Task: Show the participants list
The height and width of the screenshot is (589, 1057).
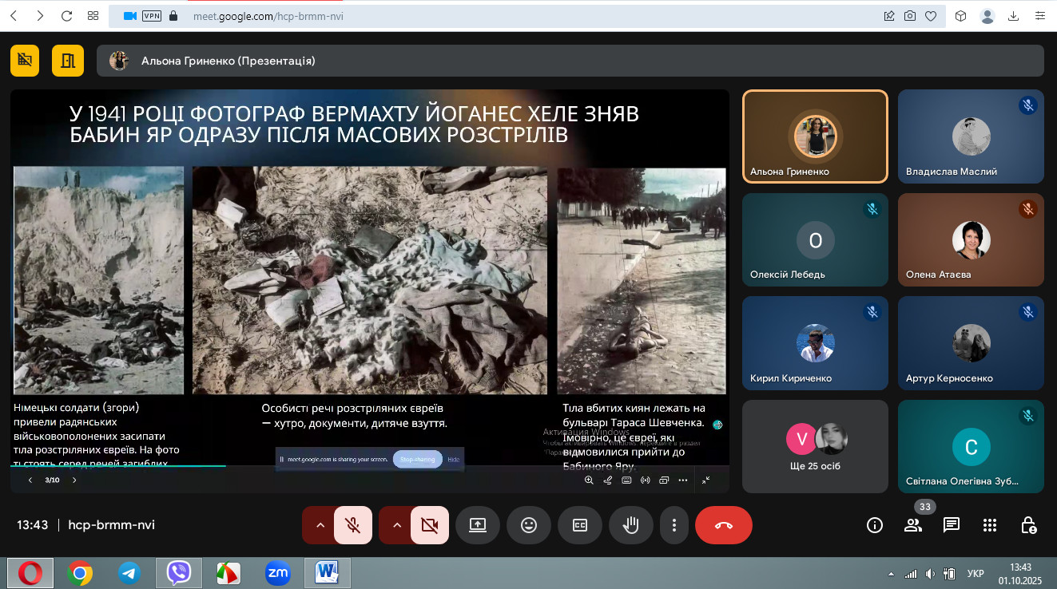Action: coord(912,525)
